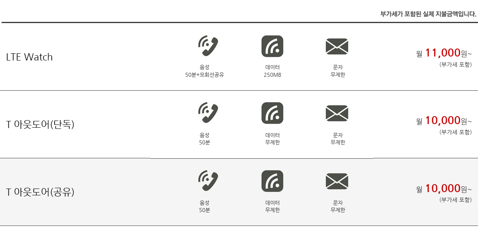Click the T 아웃도어(단독) data signal icon

pos(272,113)
